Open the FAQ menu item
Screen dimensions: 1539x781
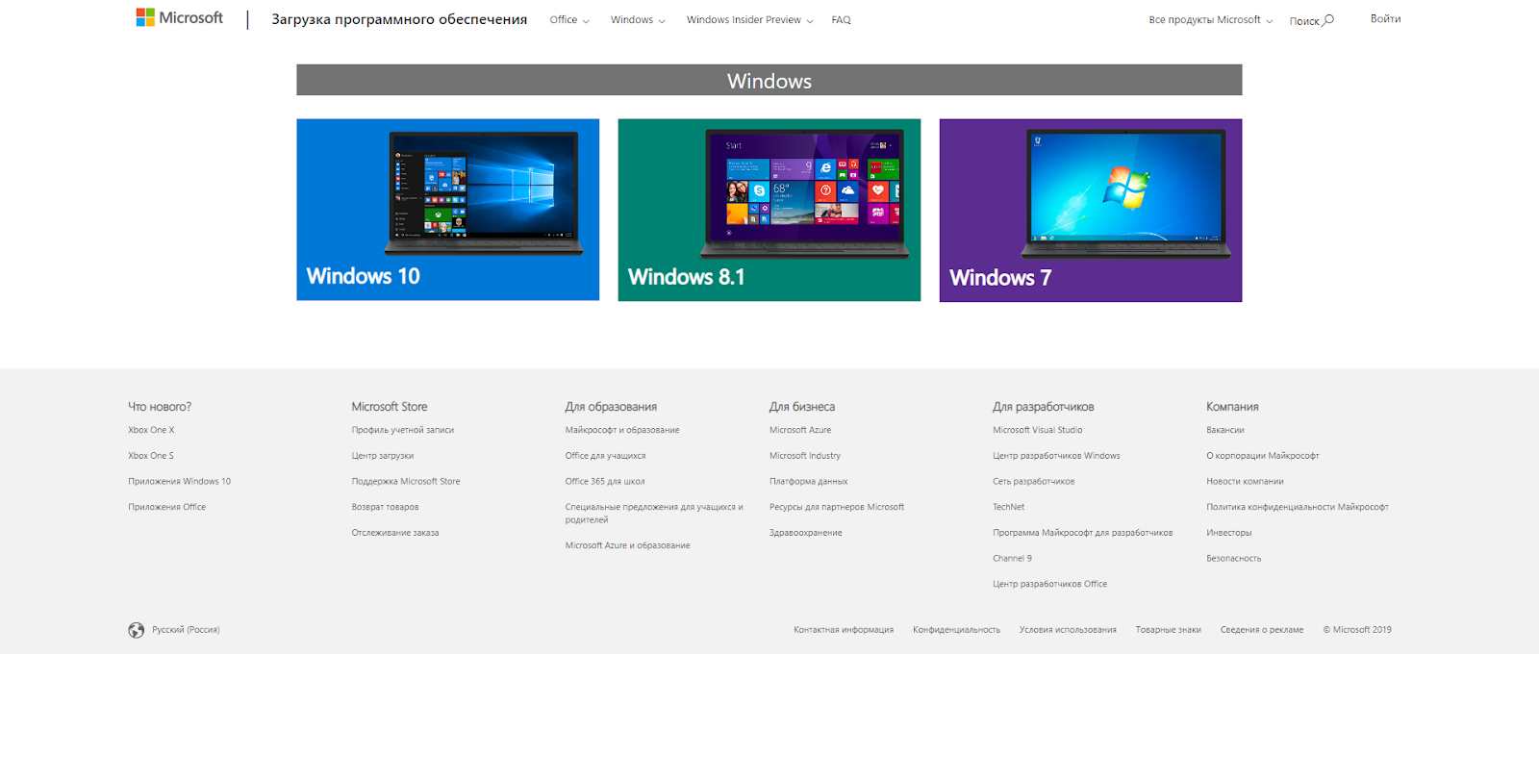point(841,20)
